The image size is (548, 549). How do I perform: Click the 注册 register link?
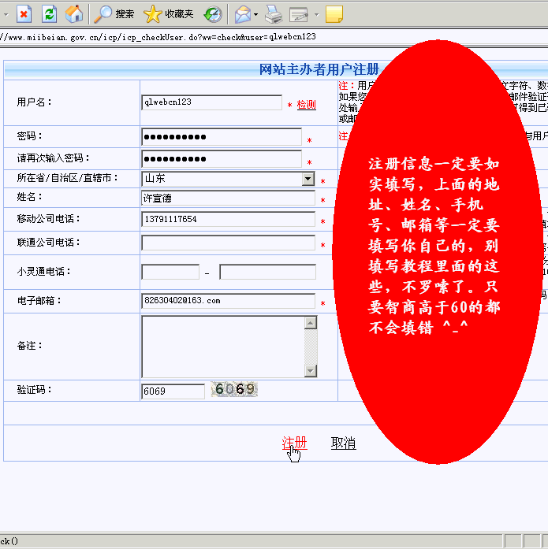tap(294, 443)
